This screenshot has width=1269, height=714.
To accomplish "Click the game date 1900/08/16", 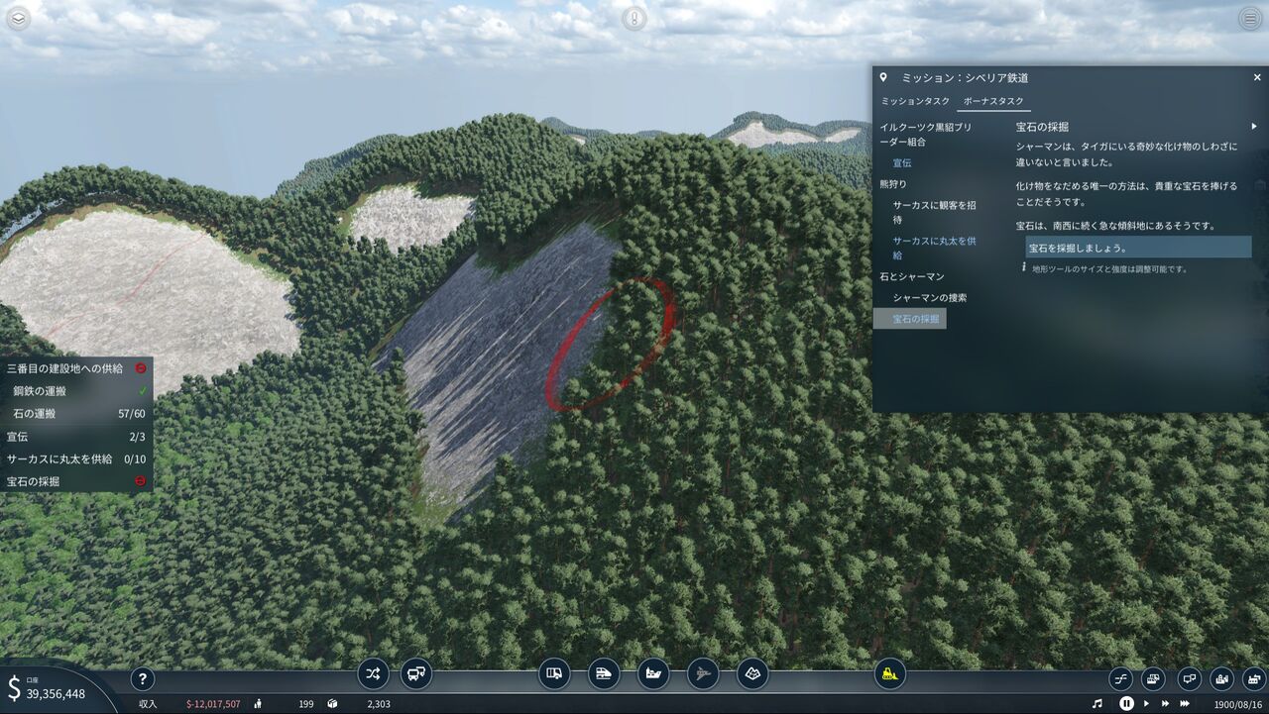I will [x=1238, y=704].
